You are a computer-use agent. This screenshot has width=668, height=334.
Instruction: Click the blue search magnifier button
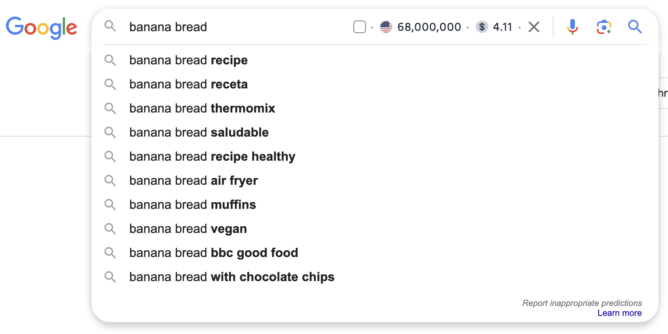pyautogui.click(x=635, y=27)
